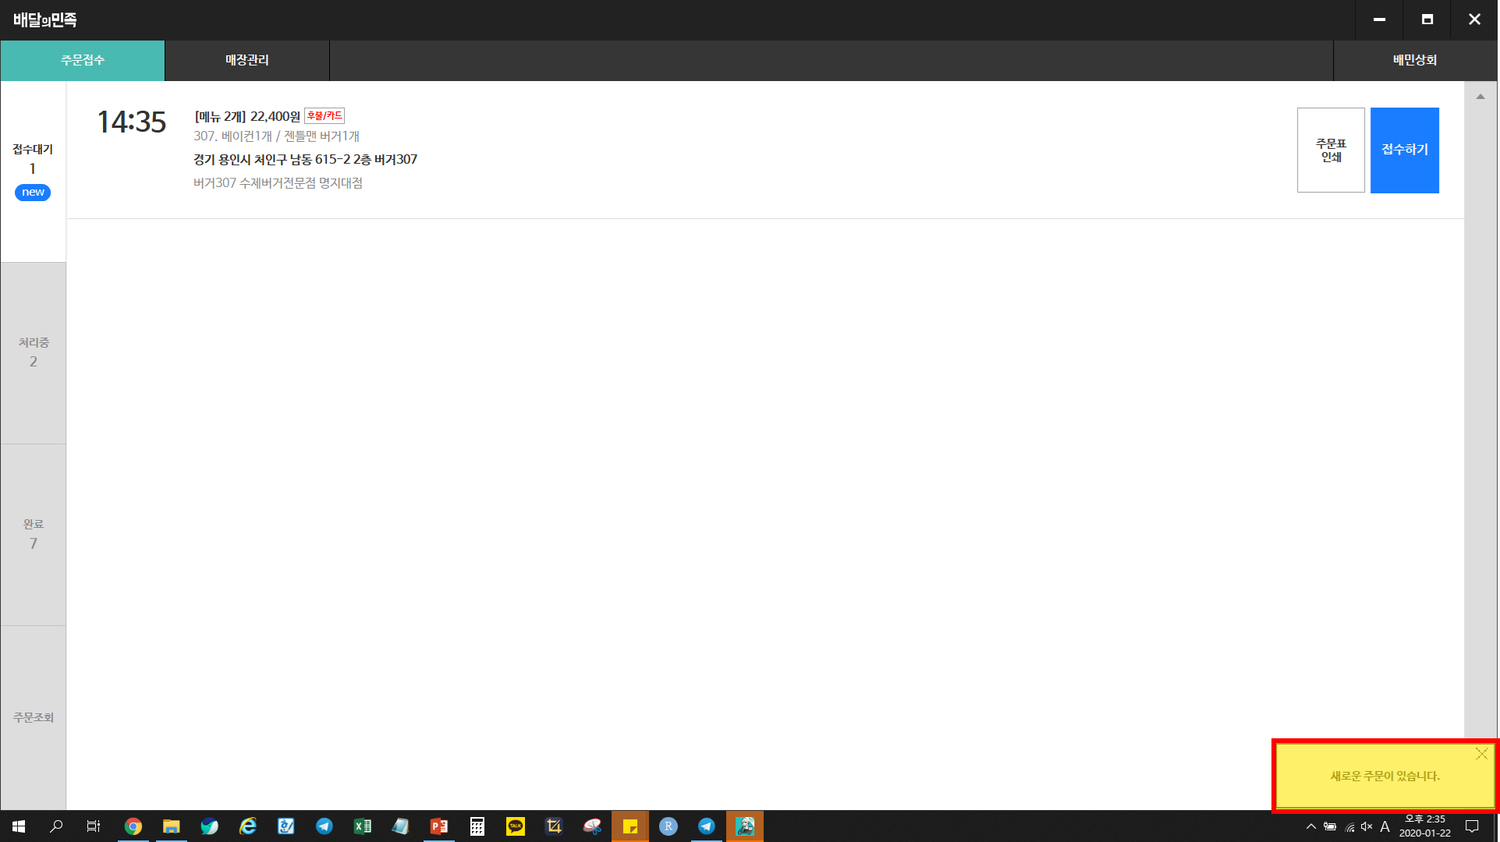
Task: Switch to the 매장관리 tab
Action: point(246,60)
